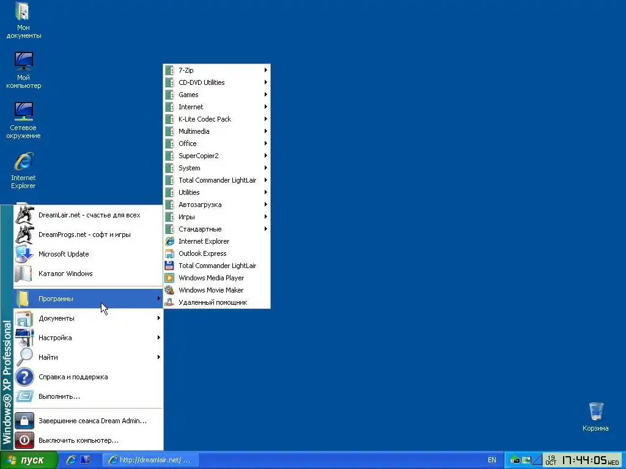The height and width of the screenshot is (469, 626).
Task: Open the System program group
Action: [x=217, y=168]
